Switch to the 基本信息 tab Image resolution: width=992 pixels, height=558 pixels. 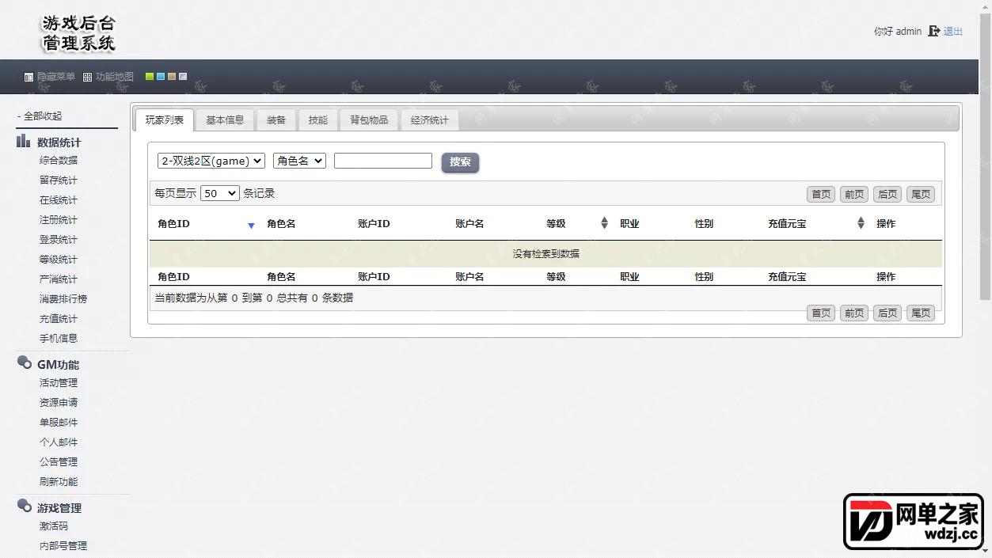click(x=225, y=120)
